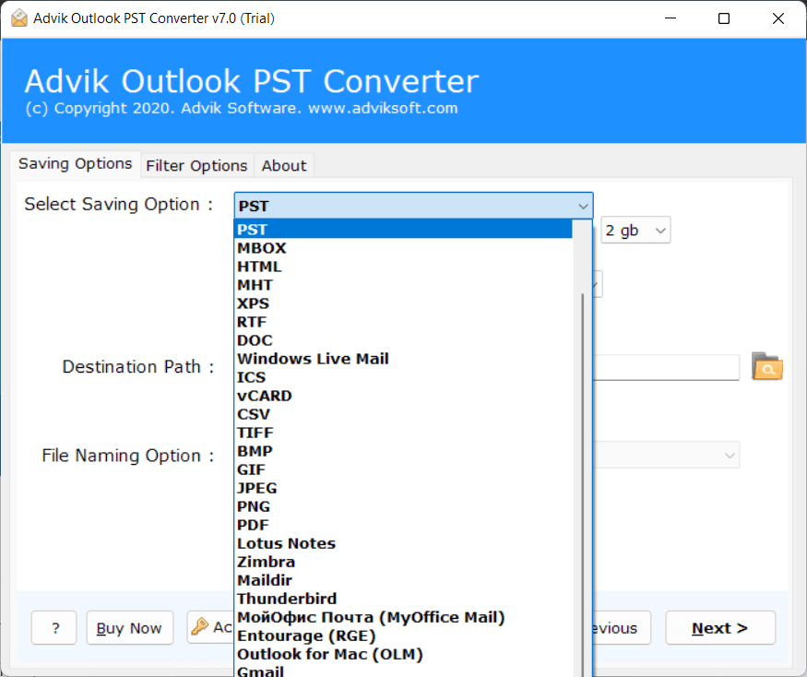Click the folder browse icon for destination path
The height and width of the screenshot is (677, 807).
click(x=766, y=366)
